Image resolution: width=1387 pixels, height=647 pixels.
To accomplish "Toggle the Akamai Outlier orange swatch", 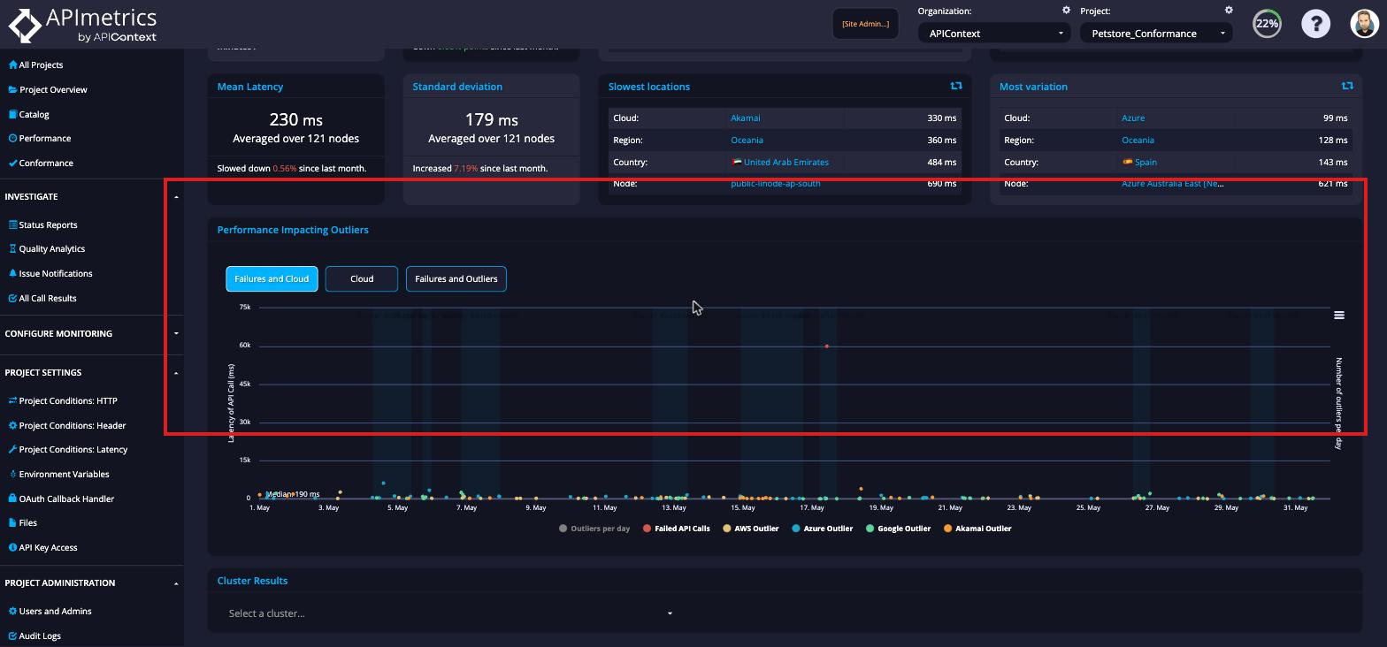I will pyautogui.click(x=948, y=529).
